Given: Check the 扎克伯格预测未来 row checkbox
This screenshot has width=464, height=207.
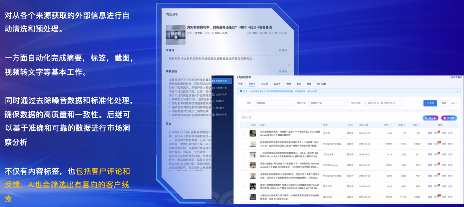Looking at the screenshot, I should (244, 133).
